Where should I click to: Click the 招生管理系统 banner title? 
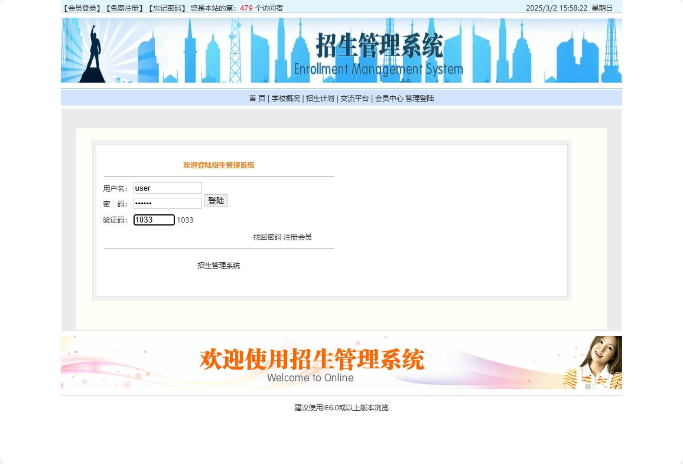380,45
